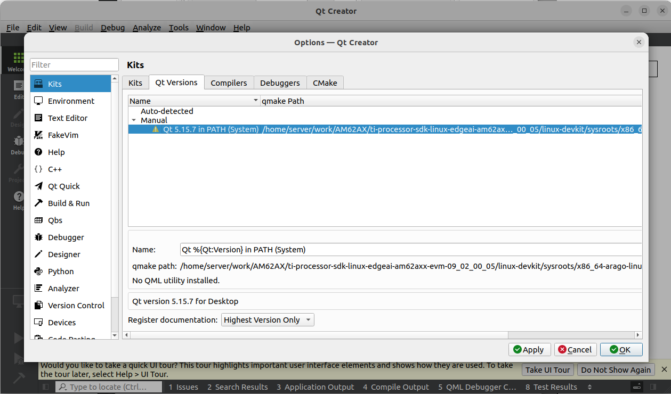Open Designer pencil icon
This screenshot has height=394, width=671.
38,255
